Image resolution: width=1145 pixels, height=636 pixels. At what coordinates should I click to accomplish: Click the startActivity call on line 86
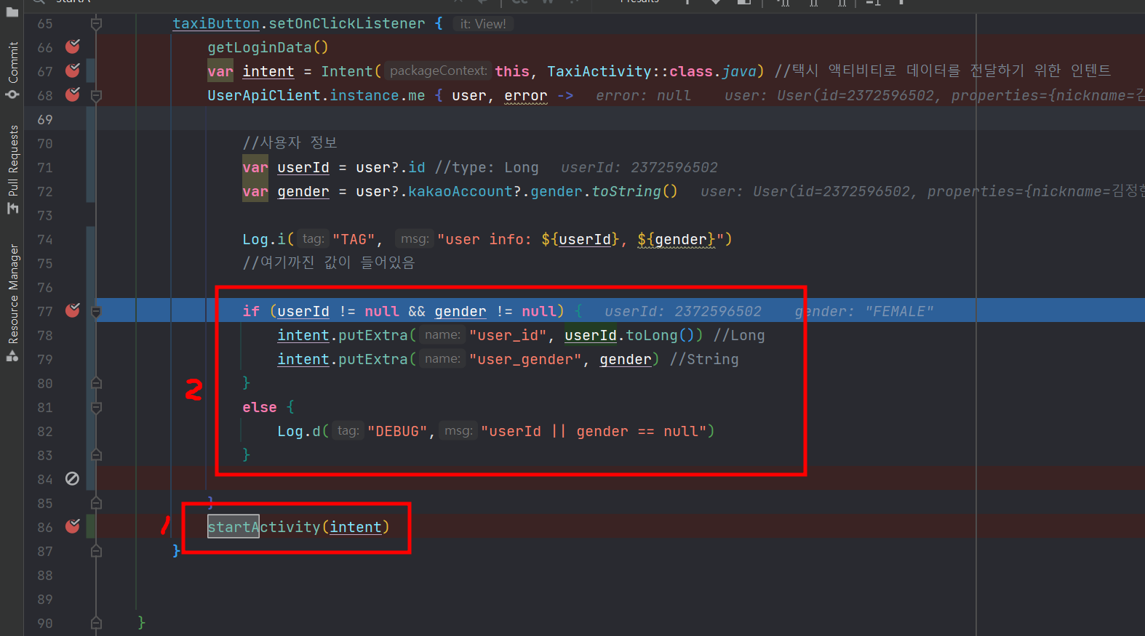(264, 527)
